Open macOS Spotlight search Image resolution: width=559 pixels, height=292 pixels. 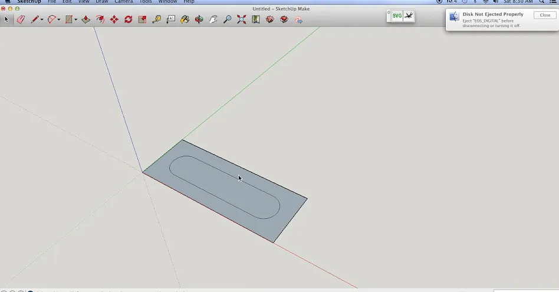pos(541,2)
